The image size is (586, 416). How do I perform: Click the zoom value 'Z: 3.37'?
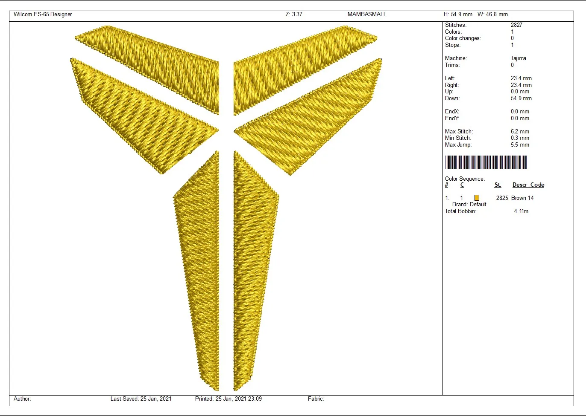294,14
